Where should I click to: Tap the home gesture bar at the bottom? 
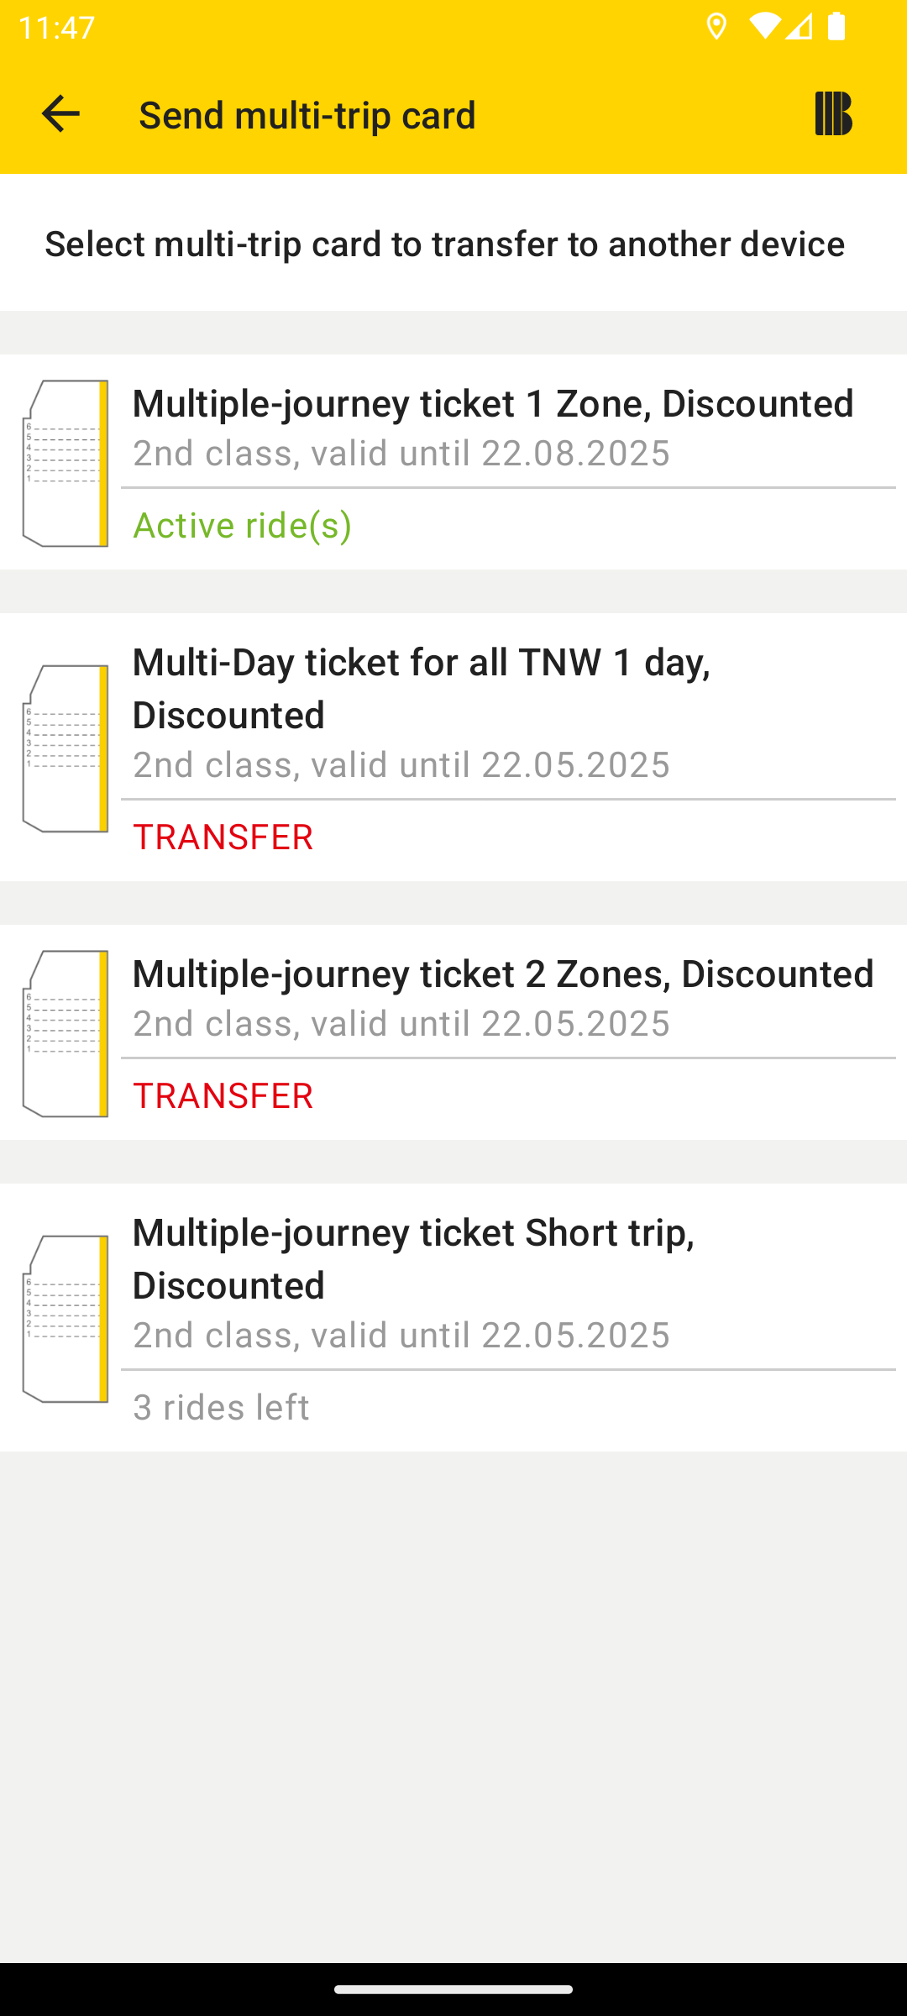click(453, 1989)
